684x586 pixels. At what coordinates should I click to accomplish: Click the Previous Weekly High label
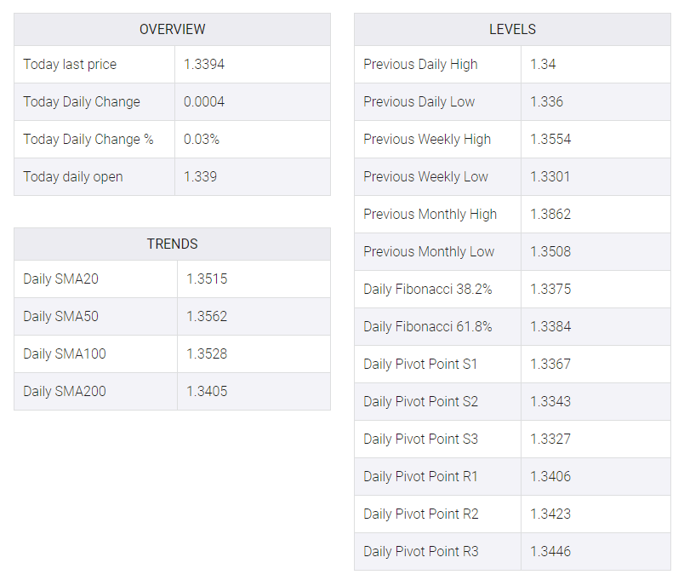coord(427,140)
